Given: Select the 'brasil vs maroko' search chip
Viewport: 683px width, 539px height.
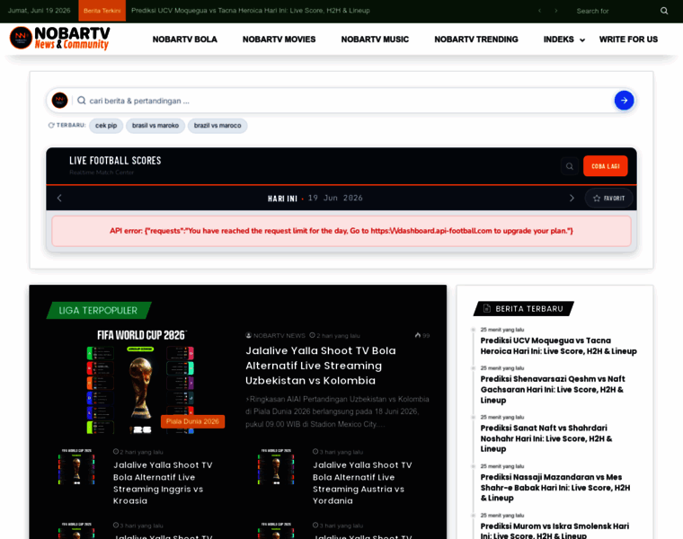Looking at the screenshot, I should [155, 126].
